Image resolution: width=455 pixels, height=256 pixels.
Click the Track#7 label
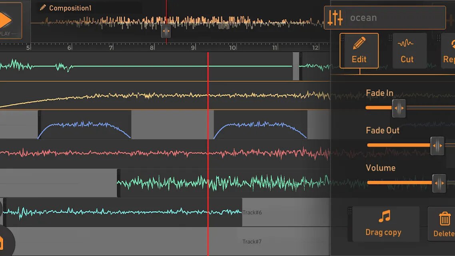tap(252, 242)
